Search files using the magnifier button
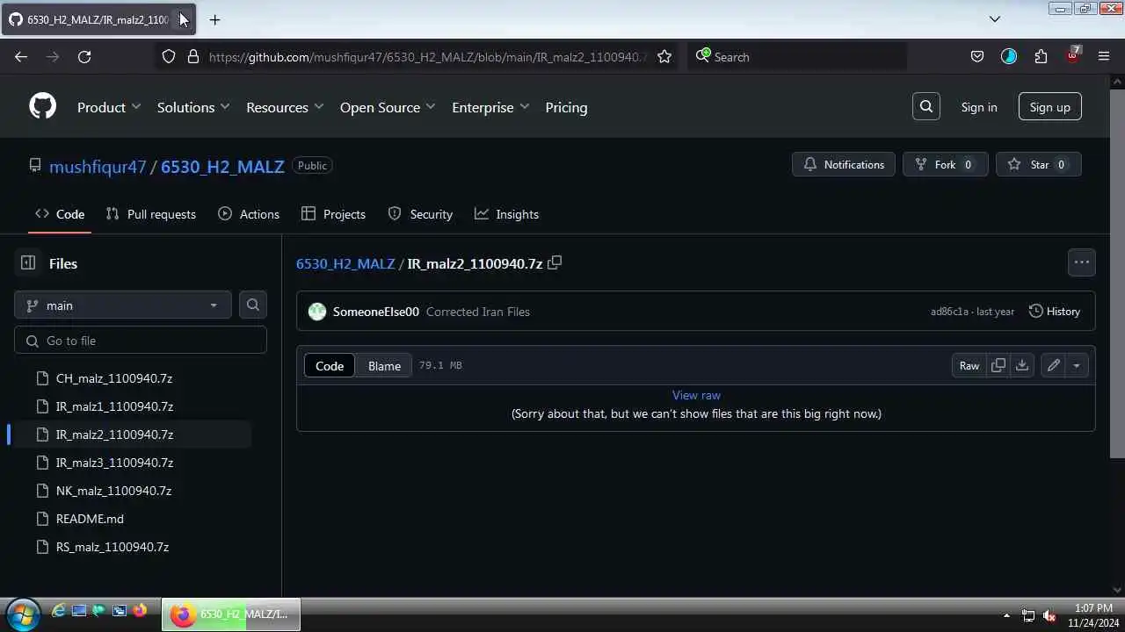The image size is (1125, 632). 253,305
